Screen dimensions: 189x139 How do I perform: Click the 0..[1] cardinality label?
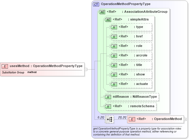101,117
